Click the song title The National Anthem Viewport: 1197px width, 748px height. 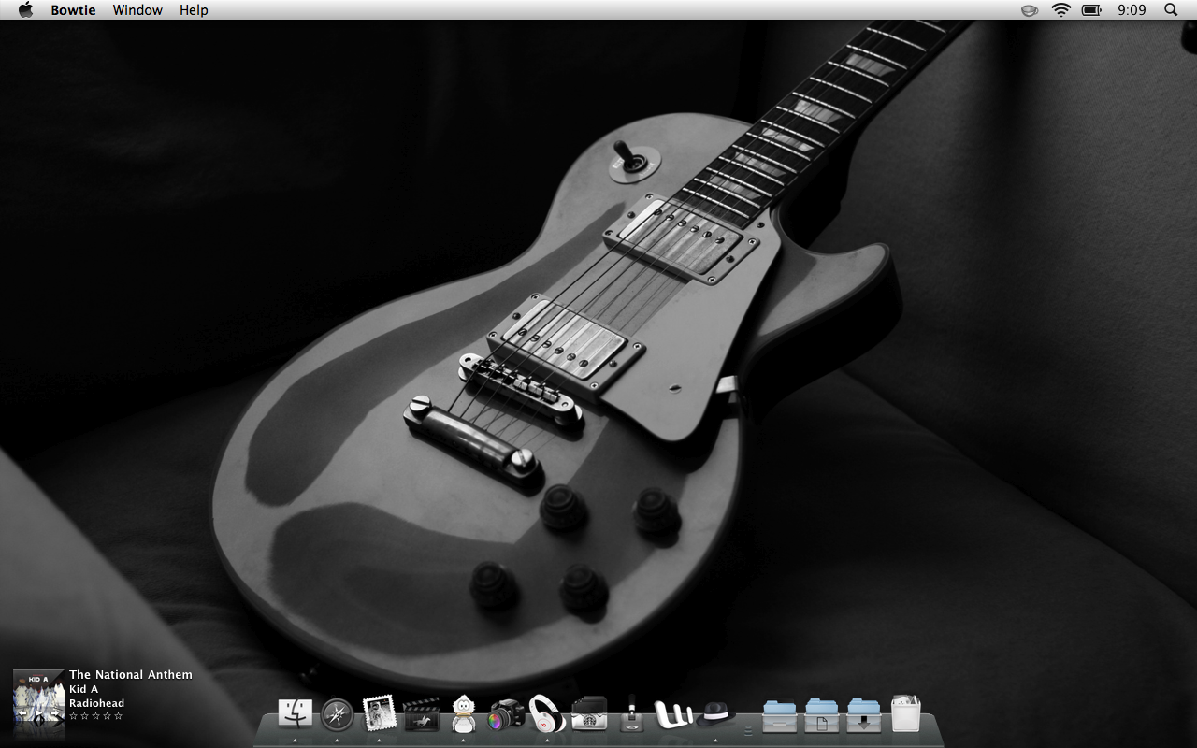pos(131,675)
